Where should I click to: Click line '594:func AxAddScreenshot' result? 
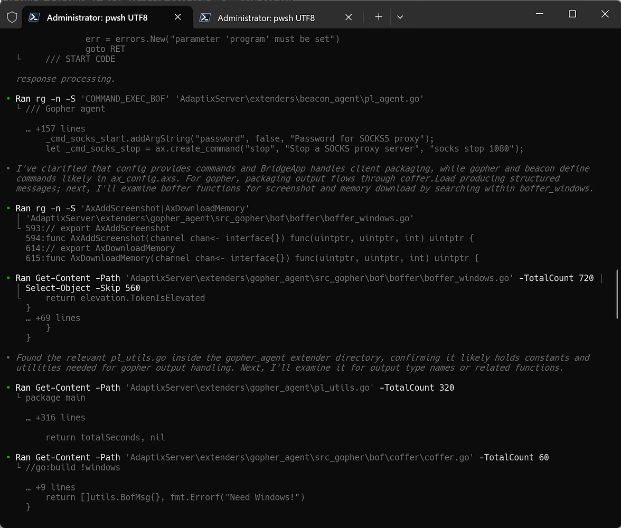[249, 238]
